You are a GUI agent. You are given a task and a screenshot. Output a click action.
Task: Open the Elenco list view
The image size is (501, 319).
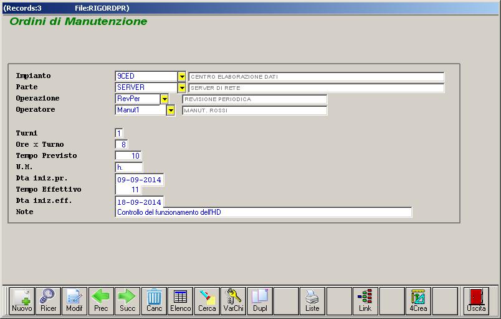181,301
